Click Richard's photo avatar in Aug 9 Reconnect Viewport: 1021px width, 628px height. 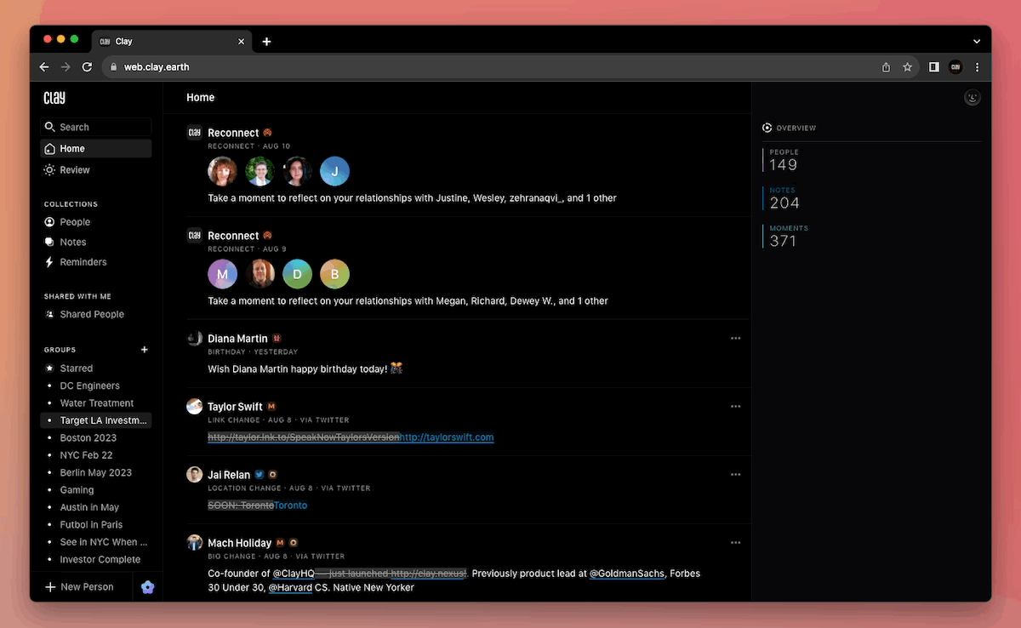tap(260, 274)
